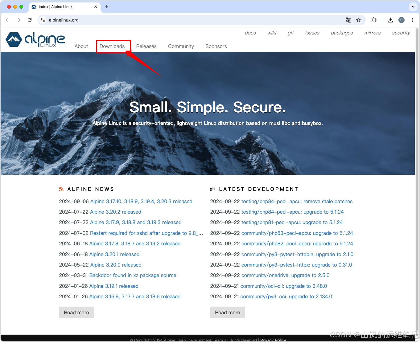Open the Releases menu item

click(x=146, y=46)
